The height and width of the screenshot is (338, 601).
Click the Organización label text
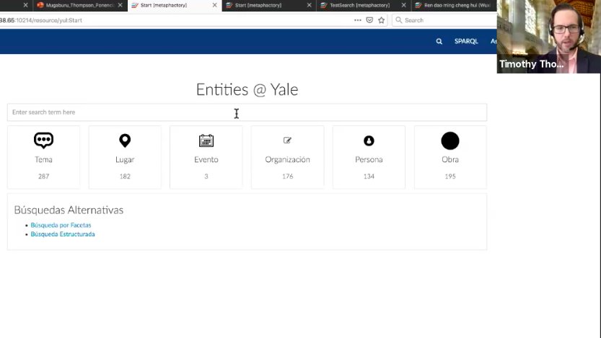pyautogui.click(x=287, y=159)
